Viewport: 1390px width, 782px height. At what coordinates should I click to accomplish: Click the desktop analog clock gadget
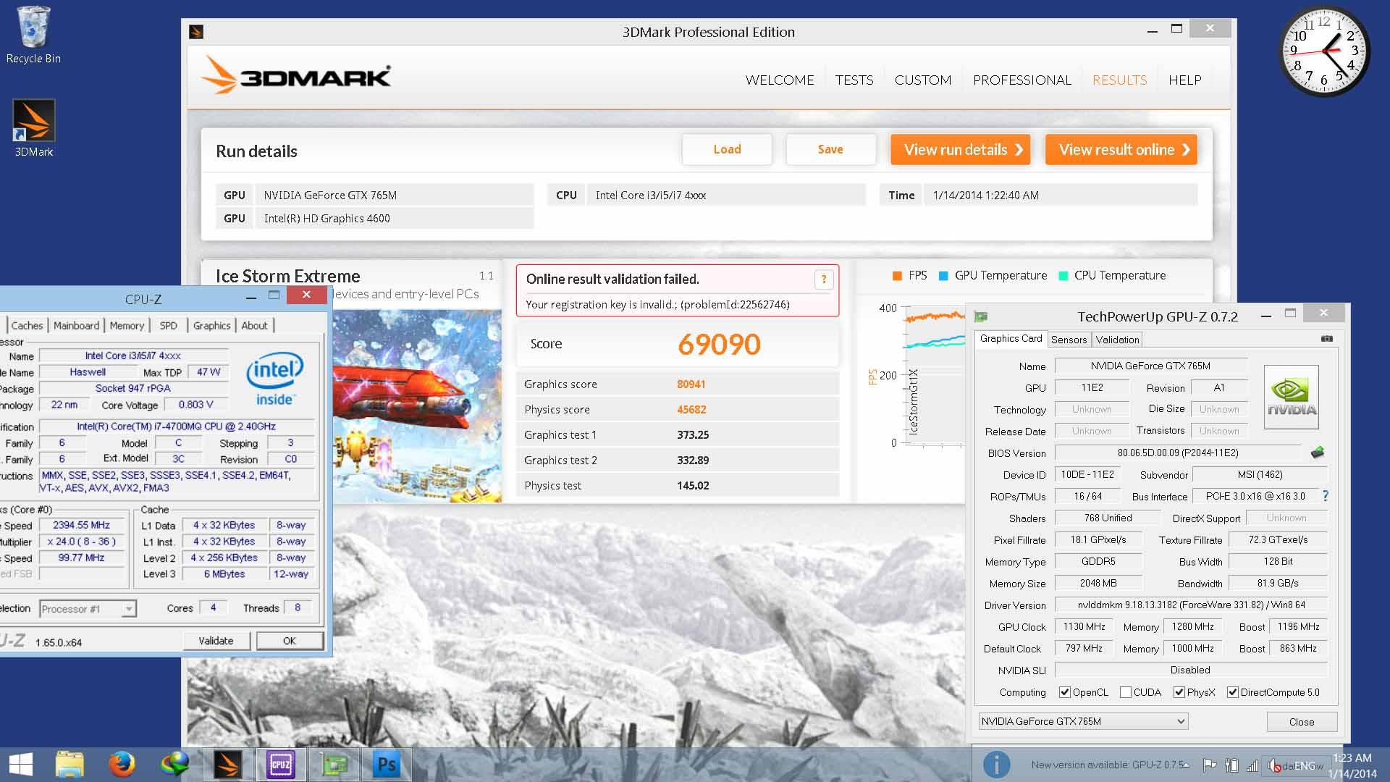(1324, 51)
